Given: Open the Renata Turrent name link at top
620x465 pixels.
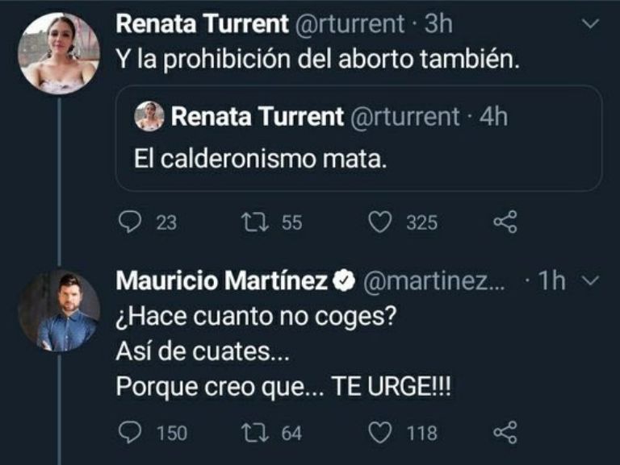Looking at the screenshot, I should (202, 24).
